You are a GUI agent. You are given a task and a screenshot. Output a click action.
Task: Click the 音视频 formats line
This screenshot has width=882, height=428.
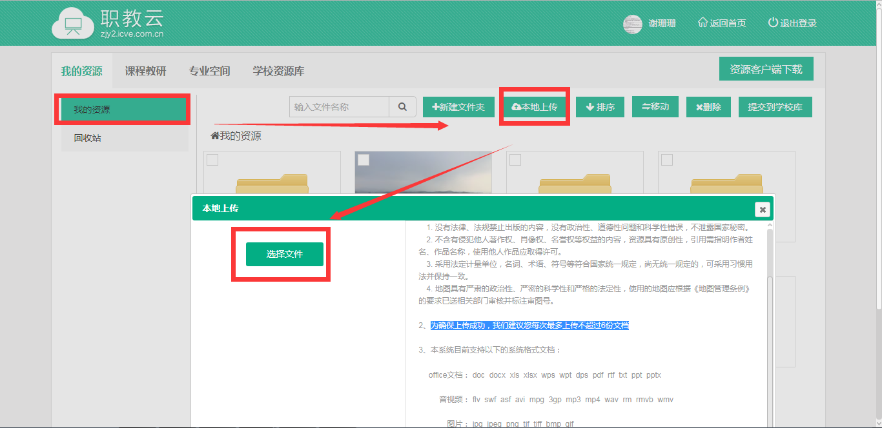tap(556, 400)
